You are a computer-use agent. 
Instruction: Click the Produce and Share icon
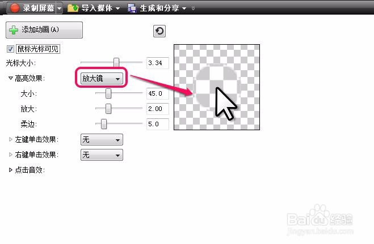[x=132, y=8]
